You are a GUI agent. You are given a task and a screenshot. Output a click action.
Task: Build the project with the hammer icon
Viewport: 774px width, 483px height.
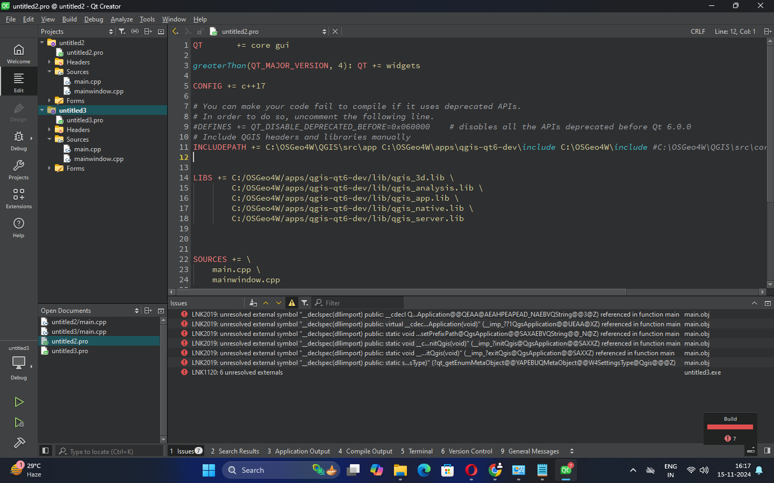pyautogui.click(x=19, y=443)
